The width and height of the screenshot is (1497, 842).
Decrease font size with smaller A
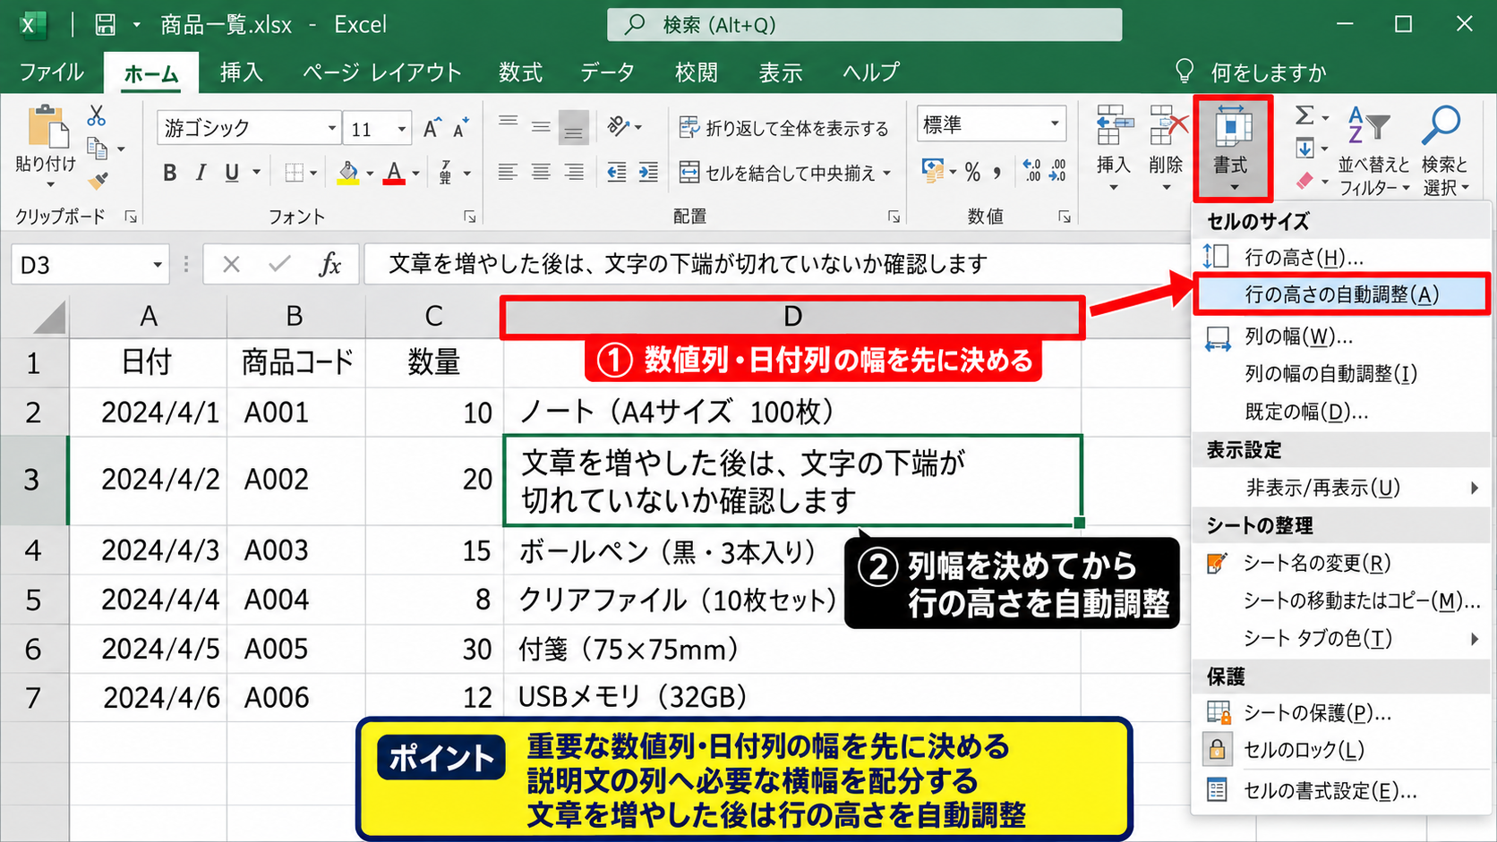click(x=461, y=128)
